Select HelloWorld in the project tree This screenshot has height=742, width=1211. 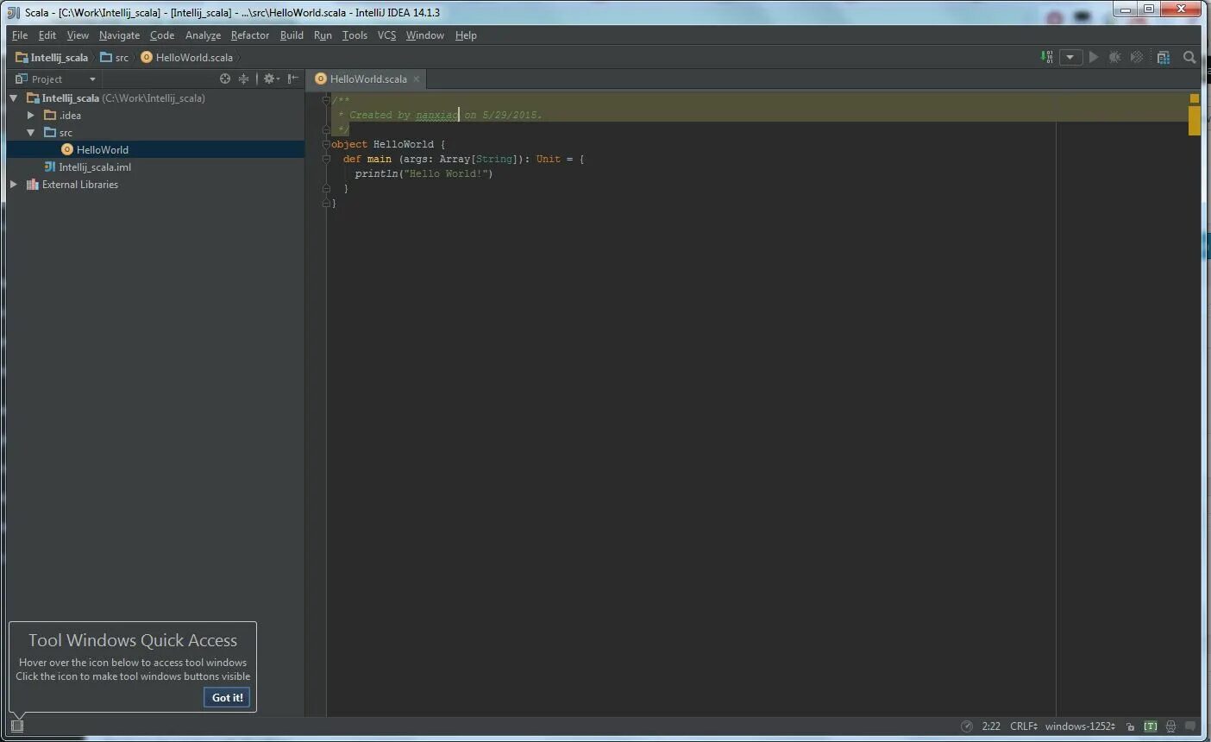coord(103,150)
